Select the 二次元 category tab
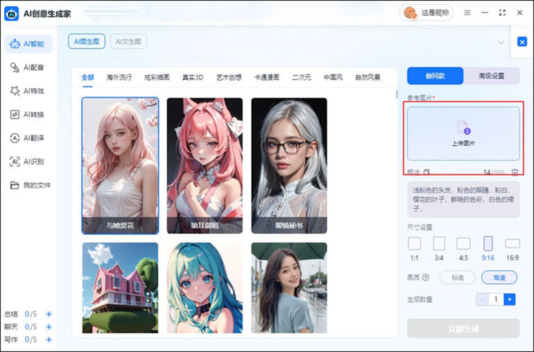534x352 pixels. (x=302, y=78)
